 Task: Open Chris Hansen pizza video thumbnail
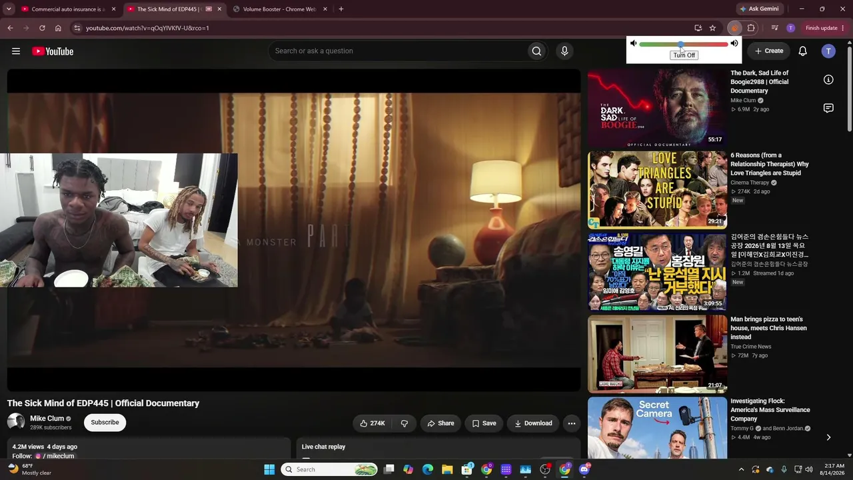pyautogui.click(x=657, y=354)
